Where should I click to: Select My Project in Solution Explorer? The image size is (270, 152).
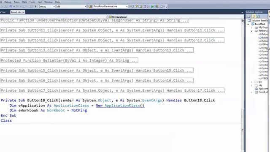(261, 27)
